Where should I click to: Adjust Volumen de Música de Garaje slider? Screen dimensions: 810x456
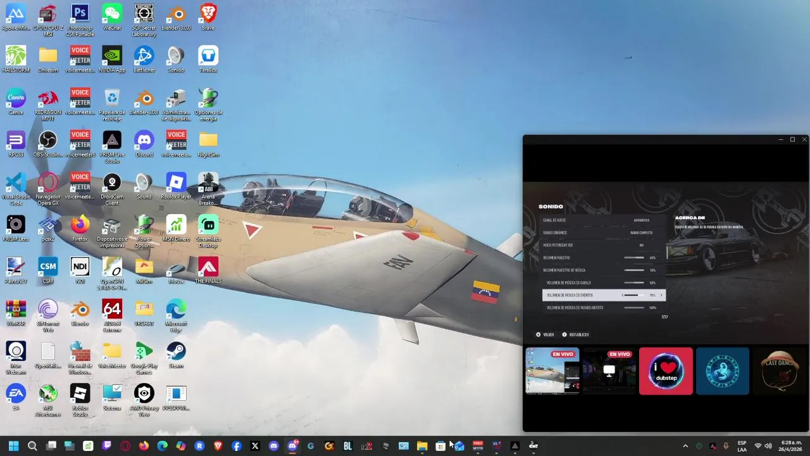click(x=633, y=282)
